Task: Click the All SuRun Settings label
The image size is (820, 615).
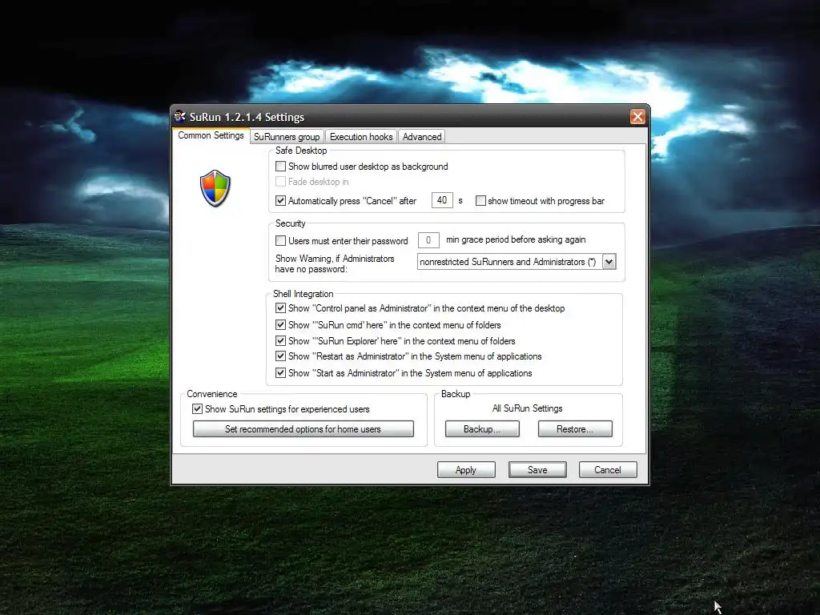Action: click(527, 408)
